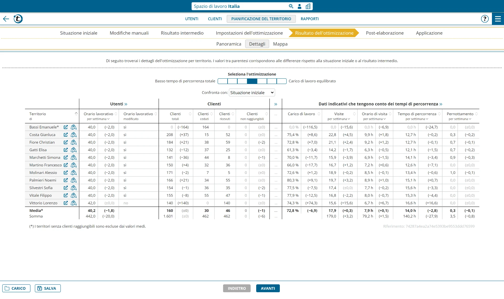Screen dimensions: 504x299
Task: Show Fiore Christian territory map icon
Action: (74, 142)
